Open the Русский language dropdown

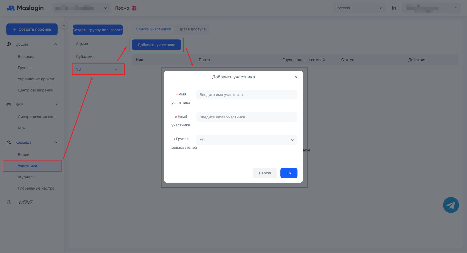(x=359, y=8)
